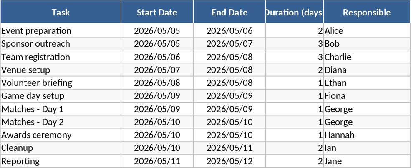Image resolution: width=411 pixels, height=168 pixels.
Task: Click the Awards ceremony task cell
Action: pyautogui.click(x=37, y=135)
